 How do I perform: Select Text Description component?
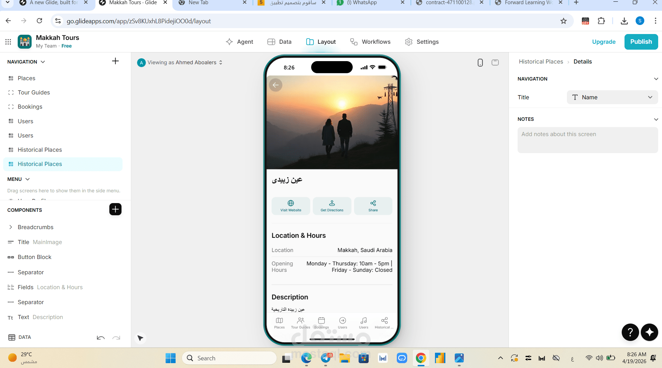click(62, 317)
